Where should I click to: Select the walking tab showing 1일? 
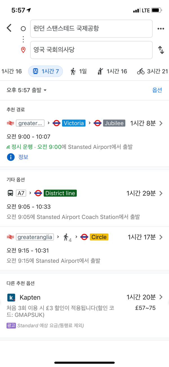(78, 71)
